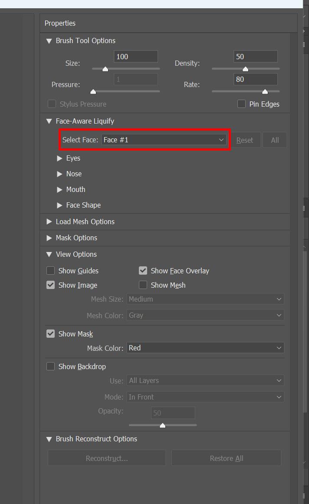Turn on Show Mesh option
Screen dimensions: 309x504
(143, 285)
